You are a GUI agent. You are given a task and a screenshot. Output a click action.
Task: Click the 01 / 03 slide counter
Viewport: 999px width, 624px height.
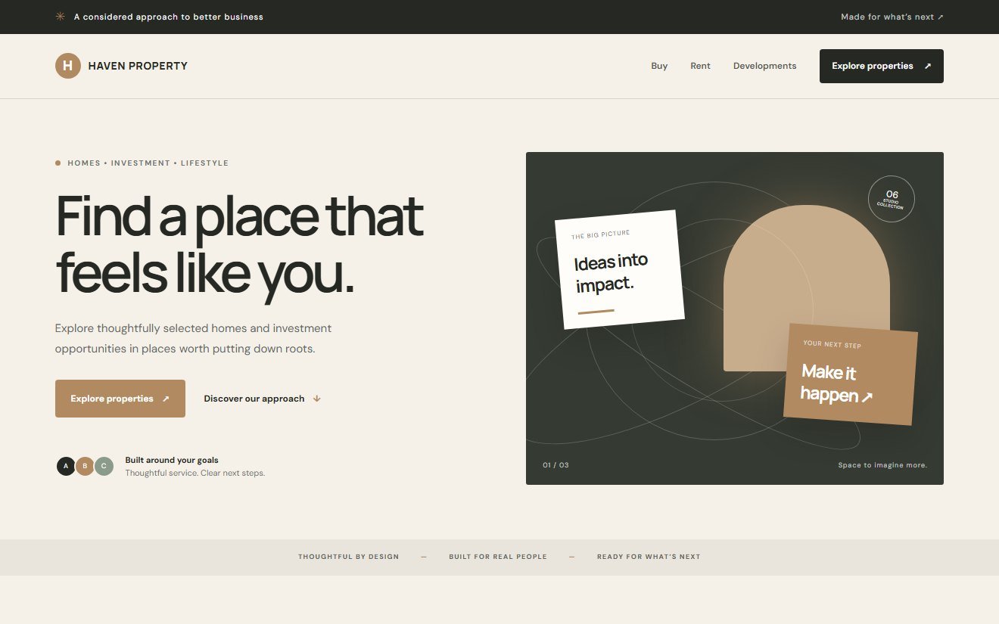pos(556,465)
